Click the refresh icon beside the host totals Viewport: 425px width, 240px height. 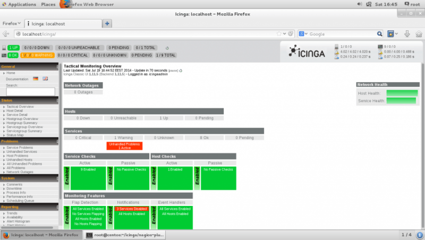(x=167, y=47)
